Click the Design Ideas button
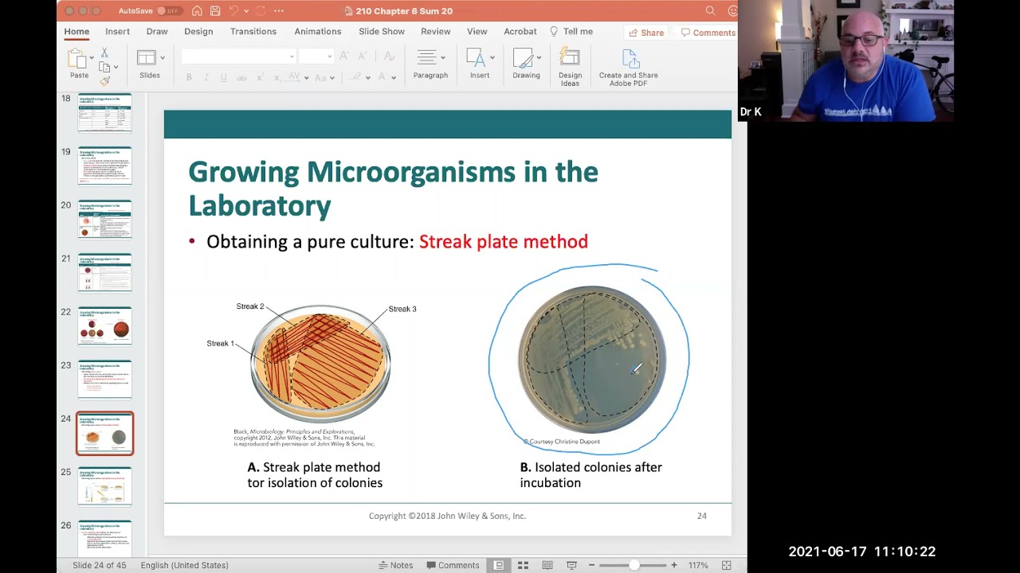This screenshot has height=573, width=1020. (570, 68)
